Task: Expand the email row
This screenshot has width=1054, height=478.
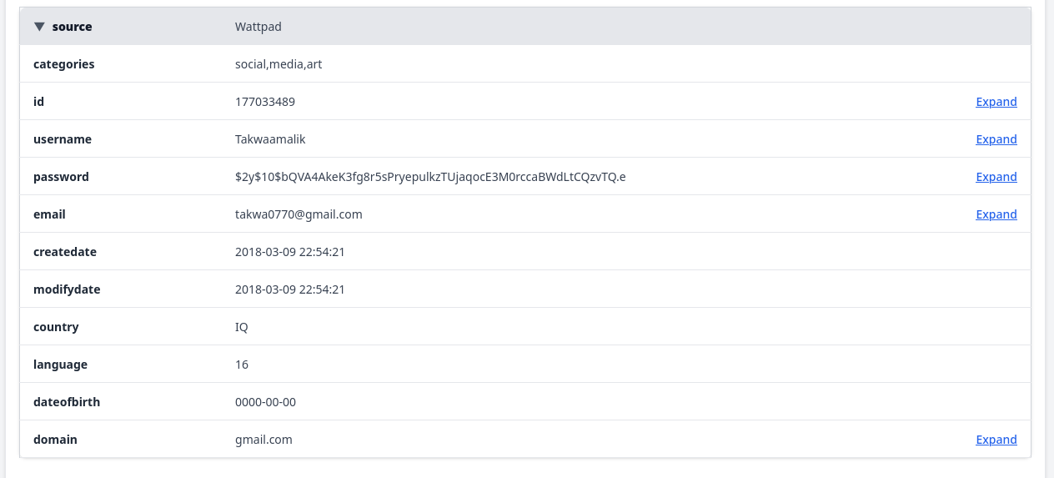Action: point(996,214)
